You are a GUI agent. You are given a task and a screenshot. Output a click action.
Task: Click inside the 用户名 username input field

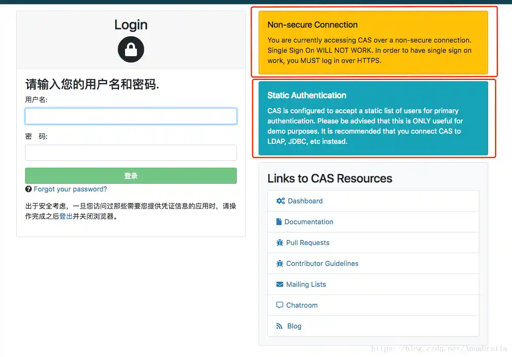pyautogui.click(x=131, y=116)
